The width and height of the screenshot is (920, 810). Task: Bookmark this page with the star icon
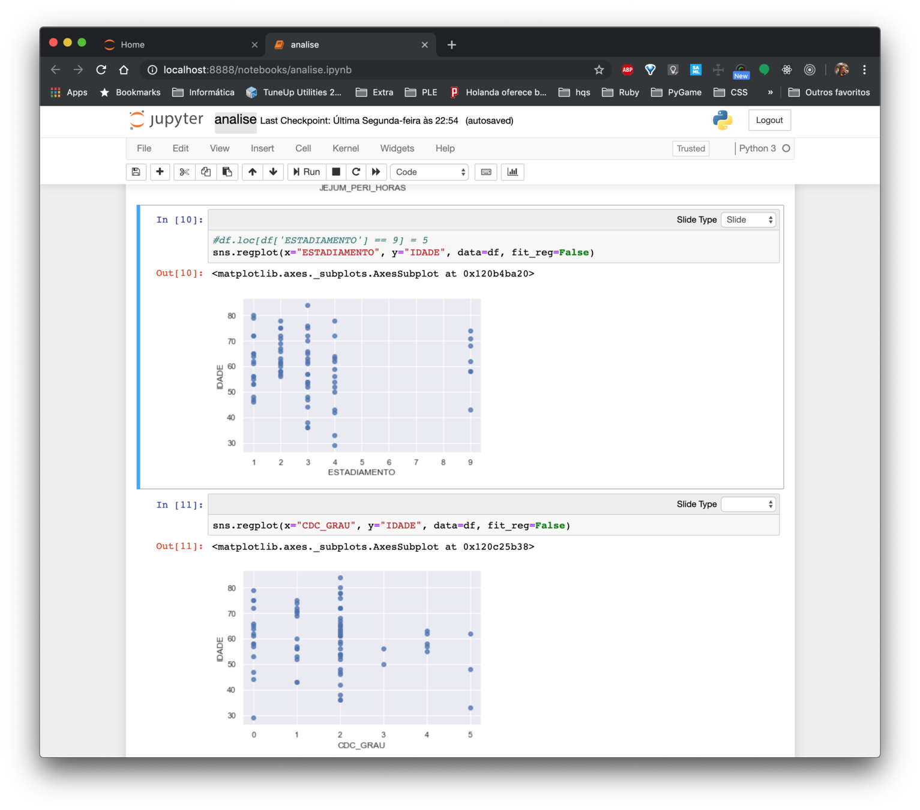599,70
